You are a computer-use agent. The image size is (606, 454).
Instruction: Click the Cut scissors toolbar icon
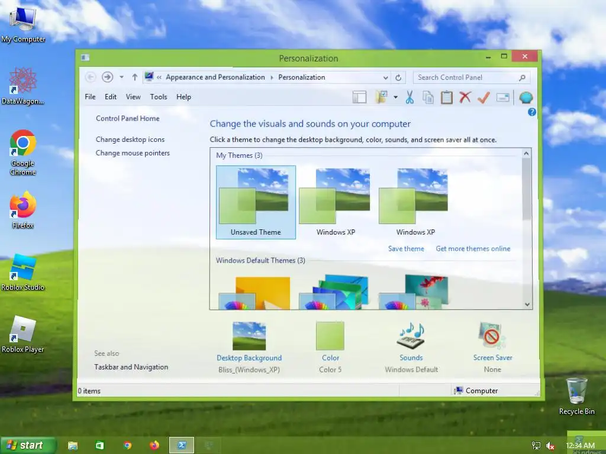click(x=410, y=98)
